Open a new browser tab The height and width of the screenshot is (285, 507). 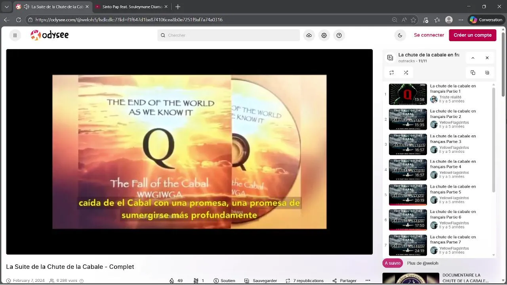tap(178, 7)
